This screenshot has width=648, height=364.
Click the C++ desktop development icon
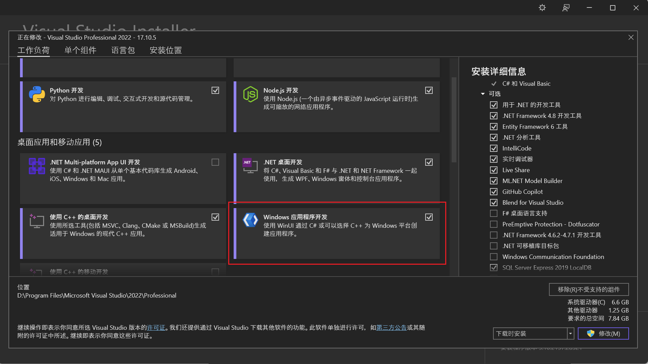pos(37,221)
